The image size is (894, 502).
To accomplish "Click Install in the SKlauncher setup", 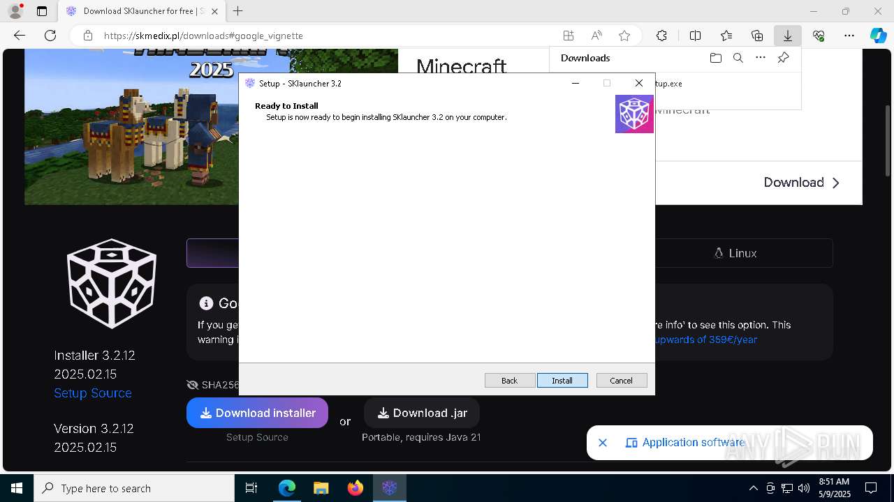I will (x=562, y=380).
